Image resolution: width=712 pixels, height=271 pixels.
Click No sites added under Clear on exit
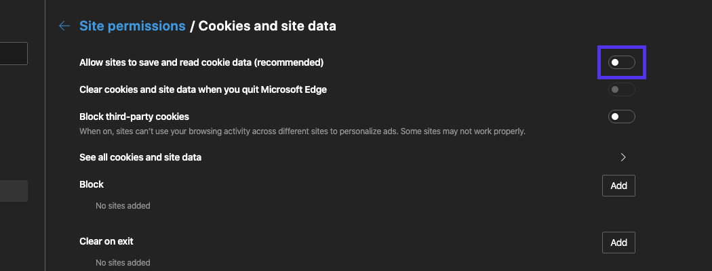coord(123,262)
